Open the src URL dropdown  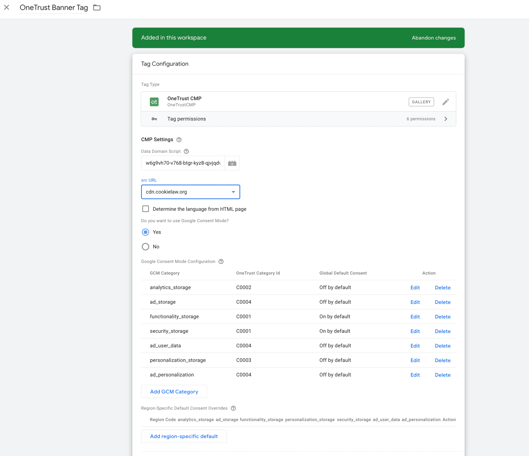[233, 192]
